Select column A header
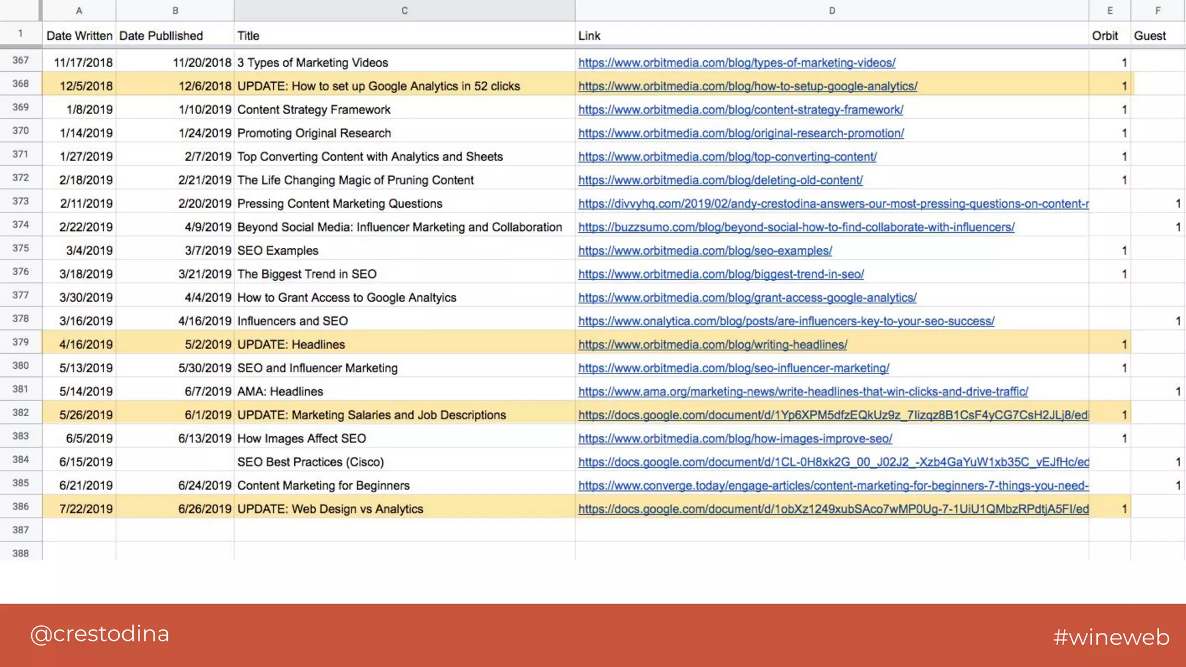This screenshot has height=667, width=1186. [x=79, y=10]
